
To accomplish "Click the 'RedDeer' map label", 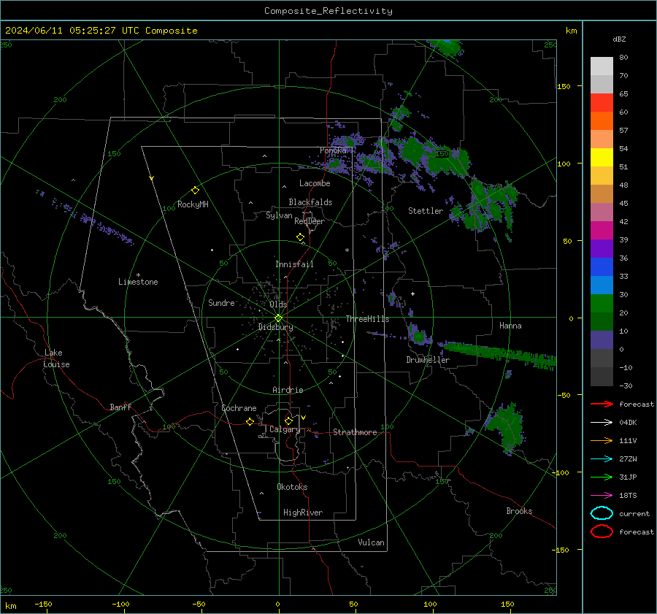I will pos(310,221).
